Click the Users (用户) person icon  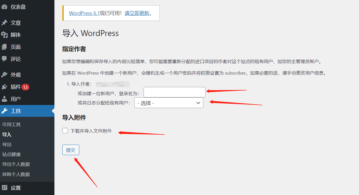[x=5, y=99]
